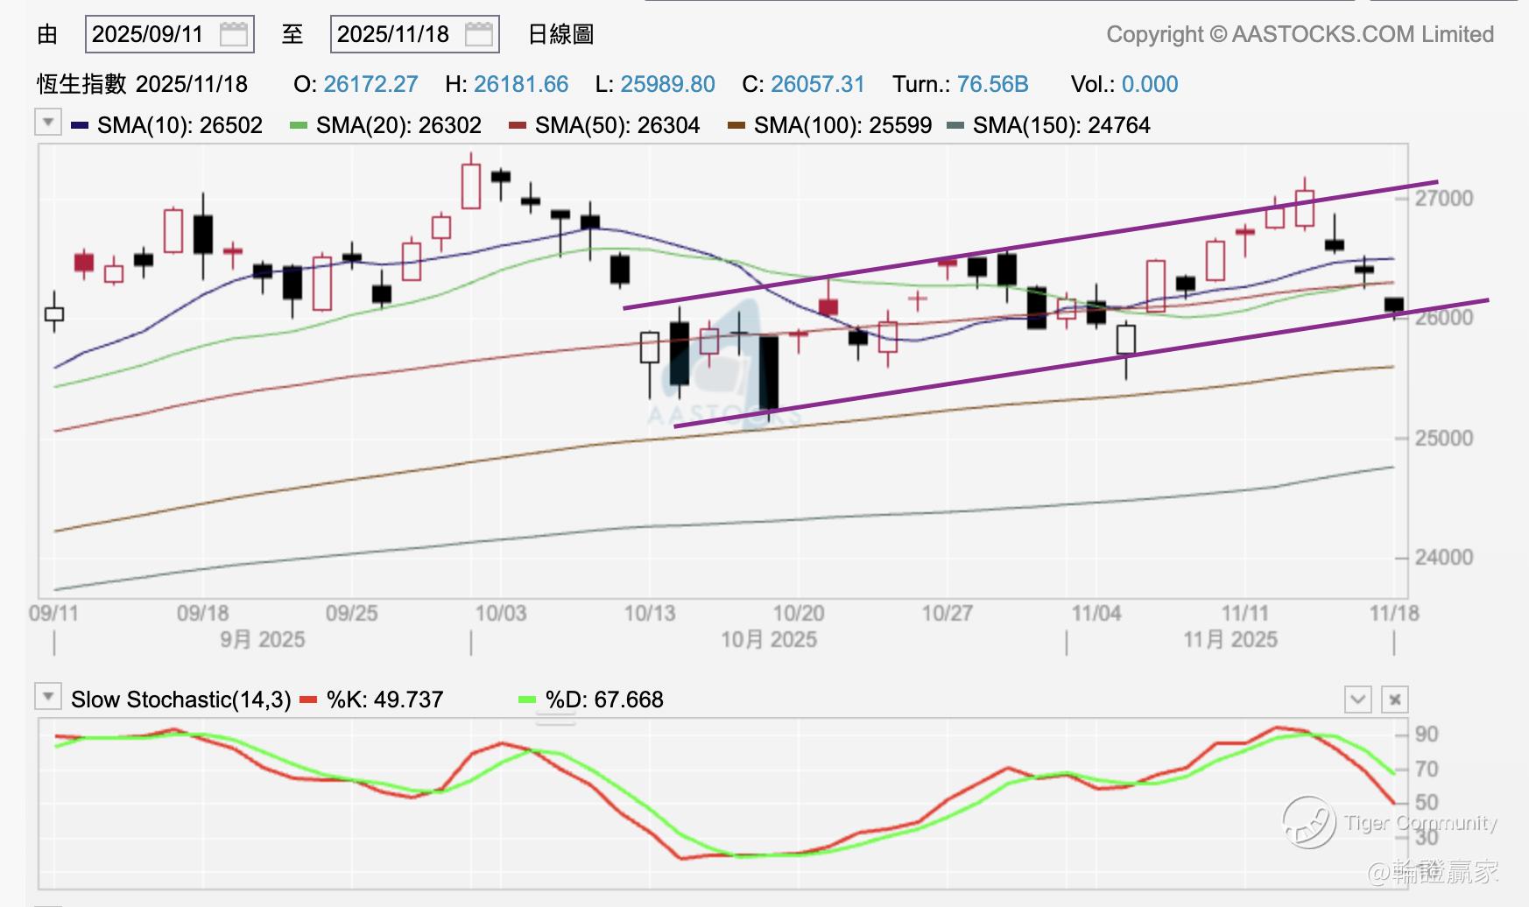Click the SMA(20) green color swatch
1529x907 pixels.
(299, 126)
